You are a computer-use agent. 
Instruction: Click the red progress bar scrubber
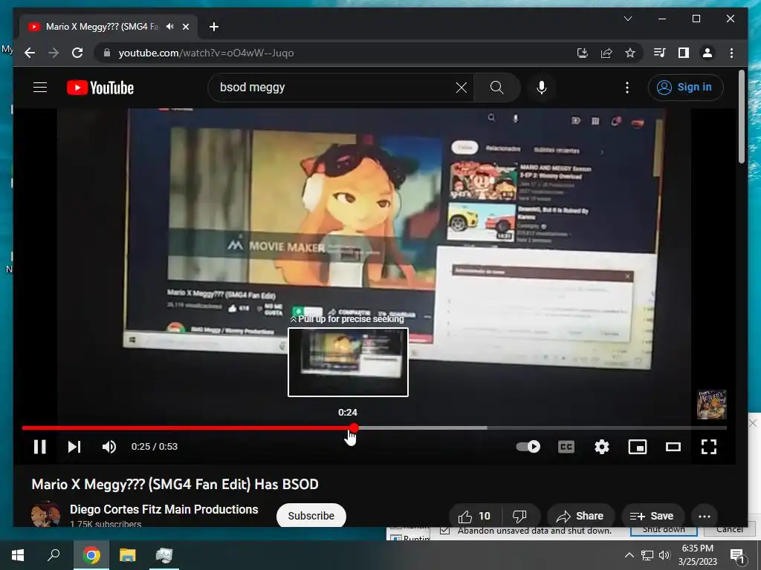pos(354,427)
